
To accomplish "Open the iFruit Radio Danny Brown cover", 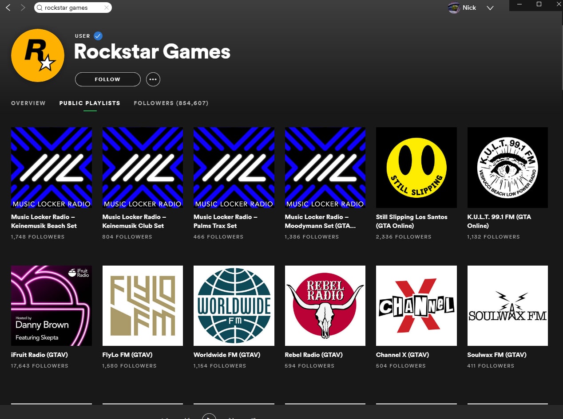I will [x=52, y=305].
